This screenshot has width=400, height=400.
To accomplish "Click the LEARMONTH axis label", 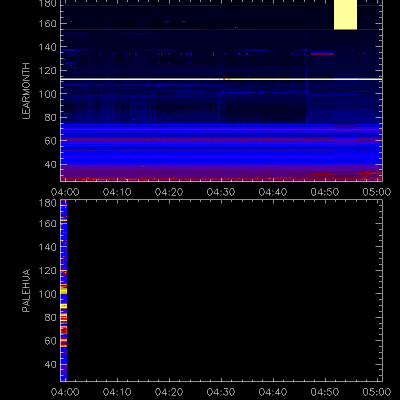I will point(26,91).
